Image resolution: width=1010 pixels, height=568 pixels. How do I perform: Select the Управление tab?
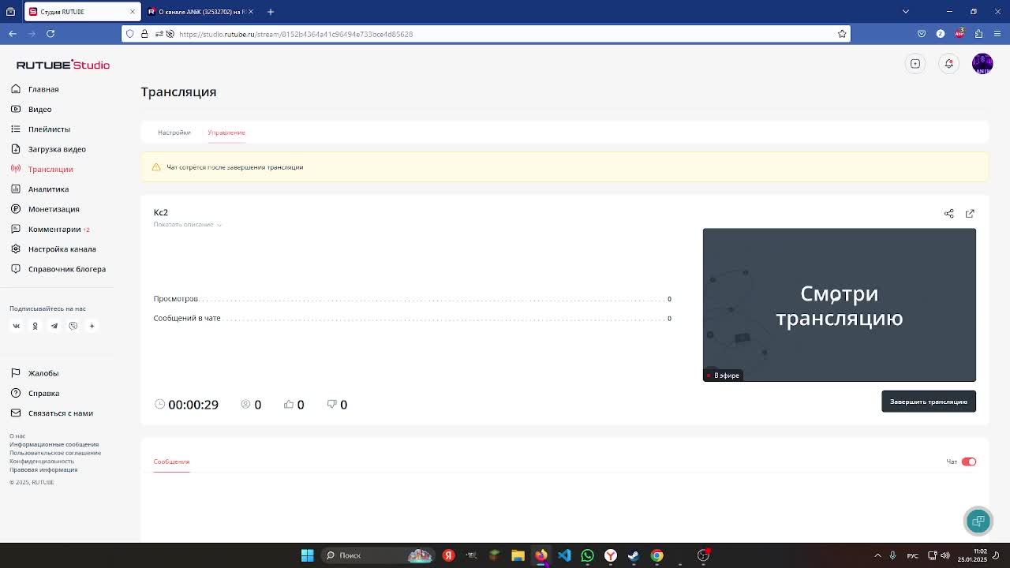[x=226, y=133]
